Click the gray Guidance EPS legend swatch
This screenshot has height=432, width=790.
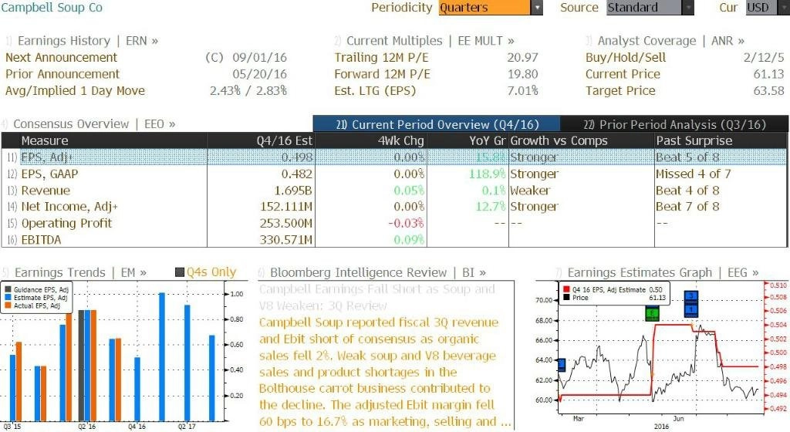[8, 289]
